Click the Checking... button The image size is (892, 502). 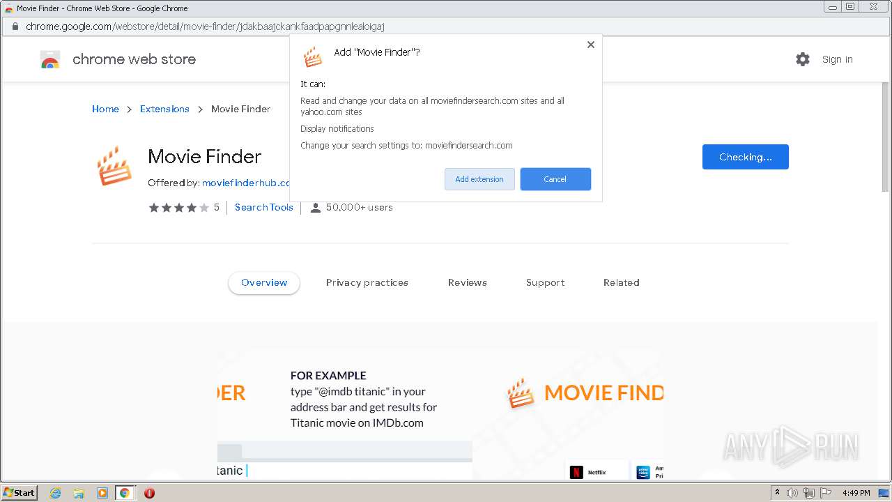pyautogui.click(x=746, y=157)
